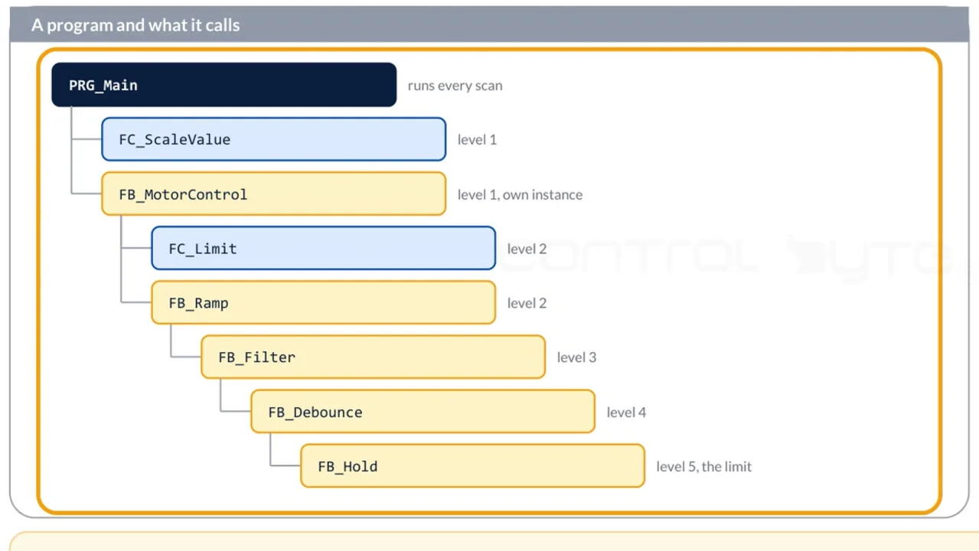Click the 'level 3' label
The image size is (979, 551).
point(576,357)
